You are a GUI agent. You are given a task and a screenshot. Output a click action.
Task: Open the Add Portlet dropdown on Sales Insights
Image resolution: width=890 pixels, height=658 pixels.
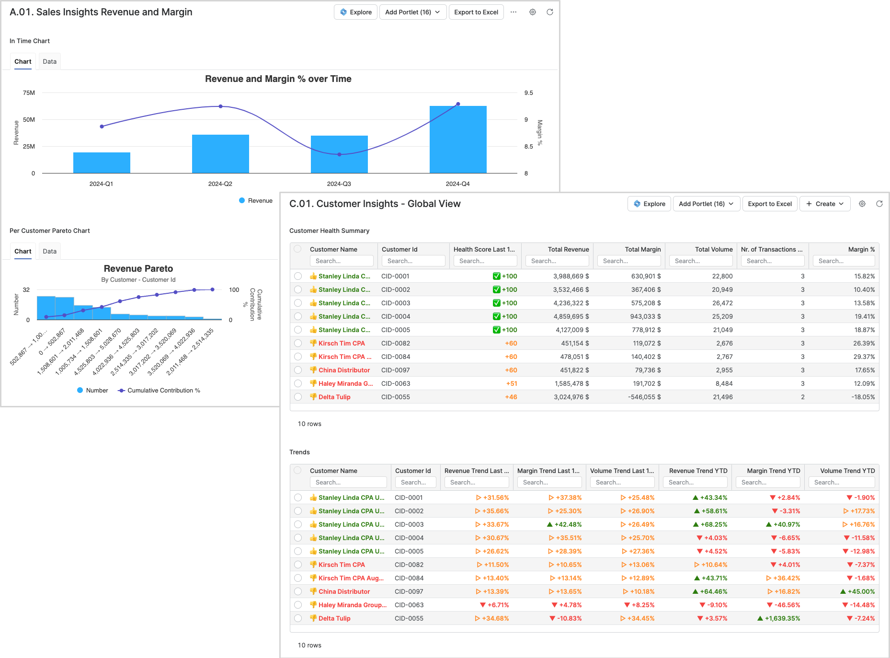coord(412,12)
